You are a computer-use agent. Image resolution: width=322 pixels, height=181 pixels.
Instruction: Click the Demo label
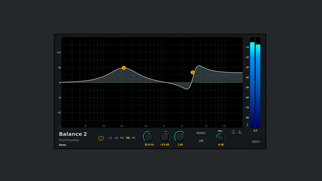(x=62, y=145)
